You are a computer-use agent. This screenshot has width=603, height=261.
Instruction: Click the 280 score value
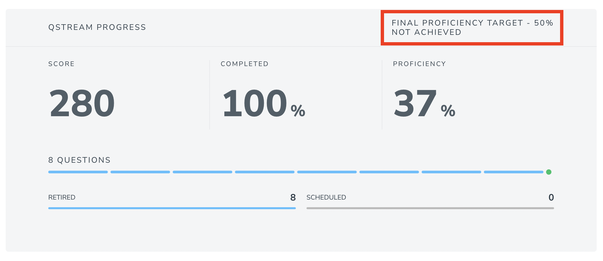82,103
